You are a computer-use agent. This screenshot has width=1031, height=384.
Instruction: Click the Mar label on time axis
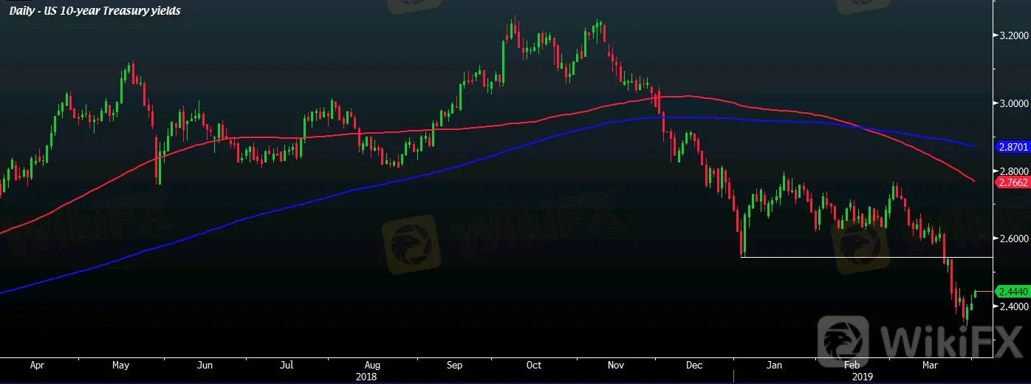(x=931, y=365)
